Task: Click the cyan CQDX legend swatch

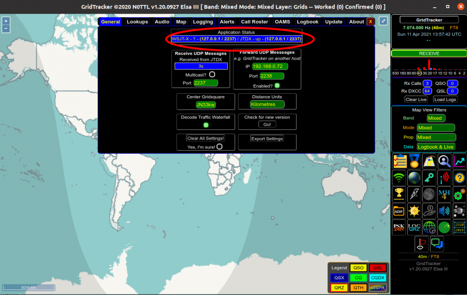Action: (378, 278)
